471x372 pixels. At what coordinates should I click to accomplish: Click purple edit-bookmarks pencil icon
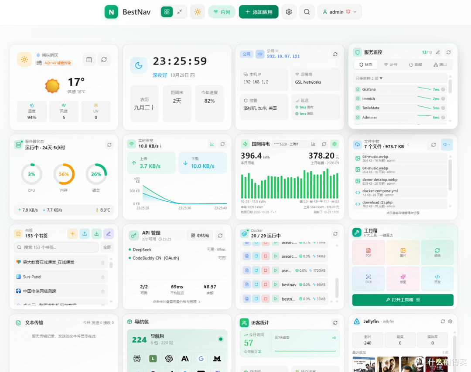tap(109, 234)
